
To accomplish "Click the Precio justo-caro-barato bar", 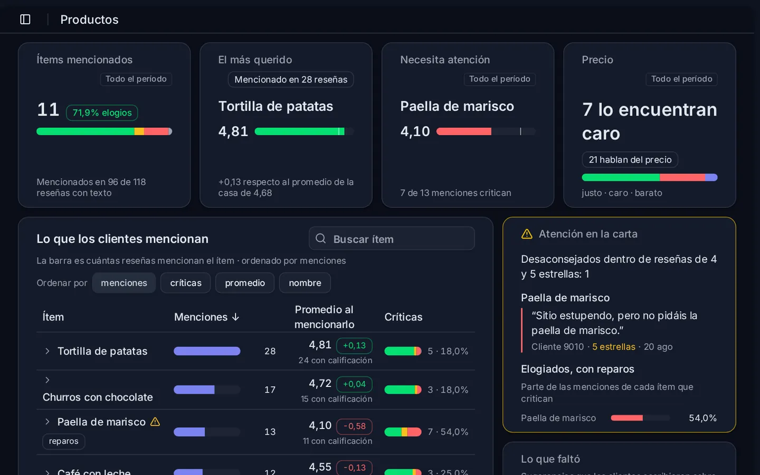I will click(x=650, y=177).
